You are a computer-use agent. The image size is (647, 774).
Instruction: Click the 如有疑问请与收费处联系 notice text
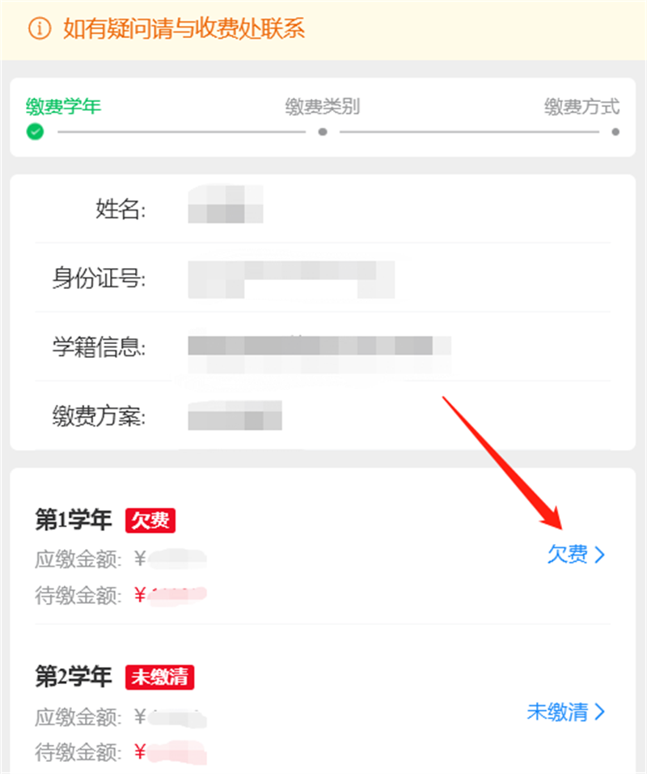tap(184, 28)
